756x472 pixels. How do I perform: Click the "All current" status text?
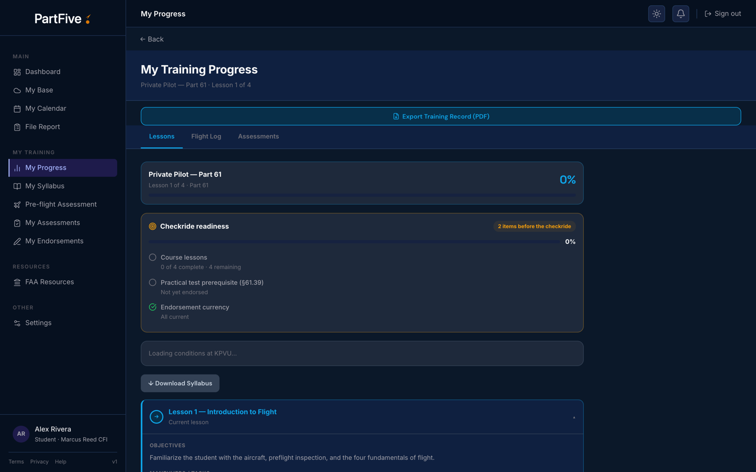pyautogui.click(x=175, y=317)
